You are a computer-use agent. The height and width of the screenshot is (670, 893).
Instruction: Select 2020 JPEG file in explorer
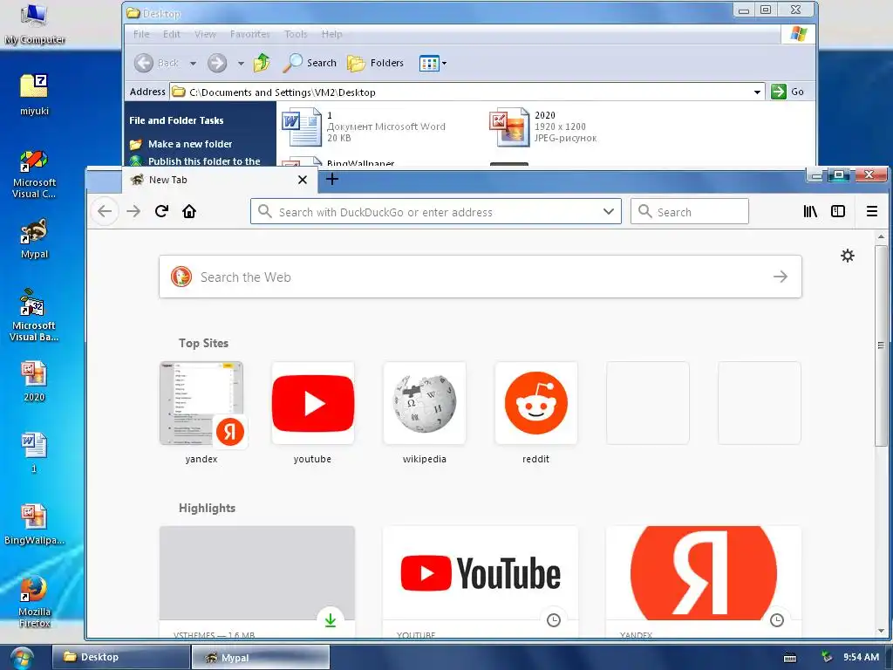click(x=543, y=126)
